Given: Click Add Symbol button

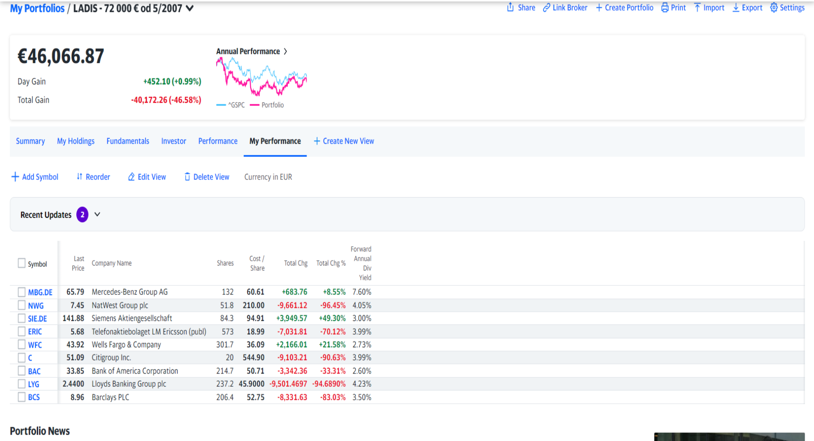Looking at the screenshot, I should tap(35, 177).
